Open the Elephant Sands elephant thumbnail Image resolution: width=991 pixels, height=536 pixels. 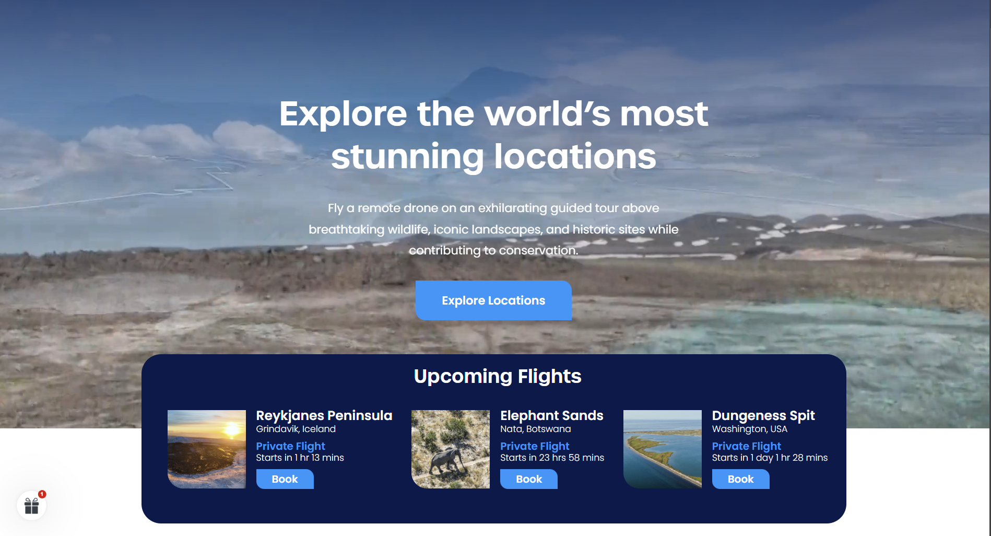(451, 449)
